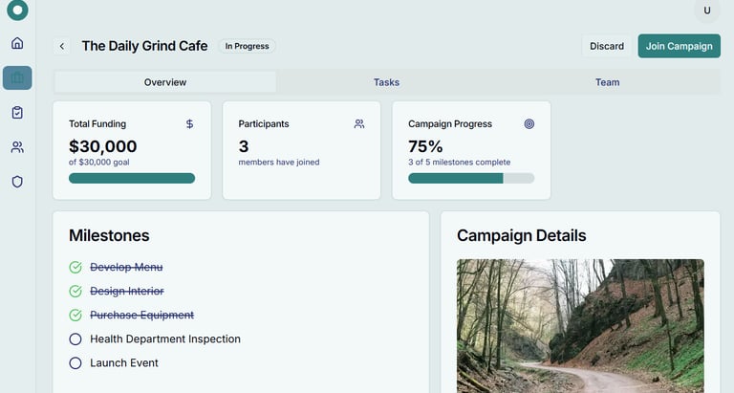The height and width of the screenshot is (393, 734).
Task: Select the briefcase campaigns icon in sidebar
Action: click(17, 77)
